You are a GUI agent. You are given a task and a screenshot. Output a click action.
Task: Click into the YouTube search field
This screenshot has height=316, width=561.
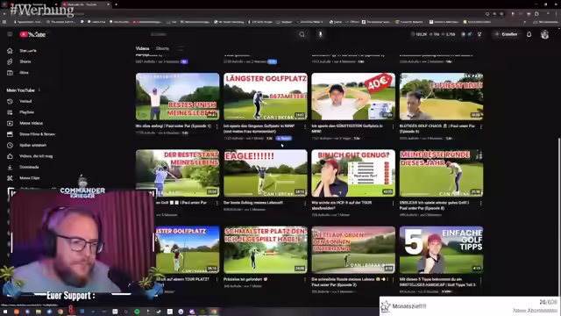pos(222,34)
